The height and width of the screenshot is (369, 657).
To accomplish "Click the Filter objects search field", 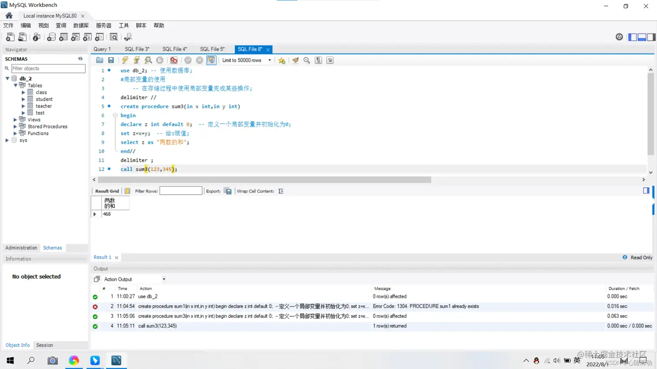I will (48, 69).
